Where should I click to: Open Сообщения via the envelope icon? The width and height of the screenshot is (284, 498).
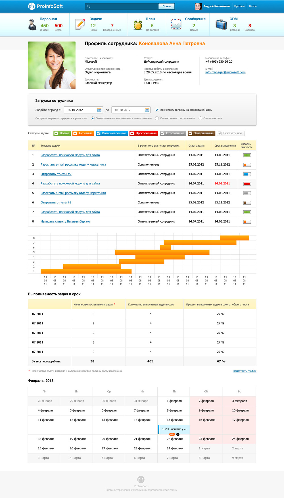coord(176,24)
